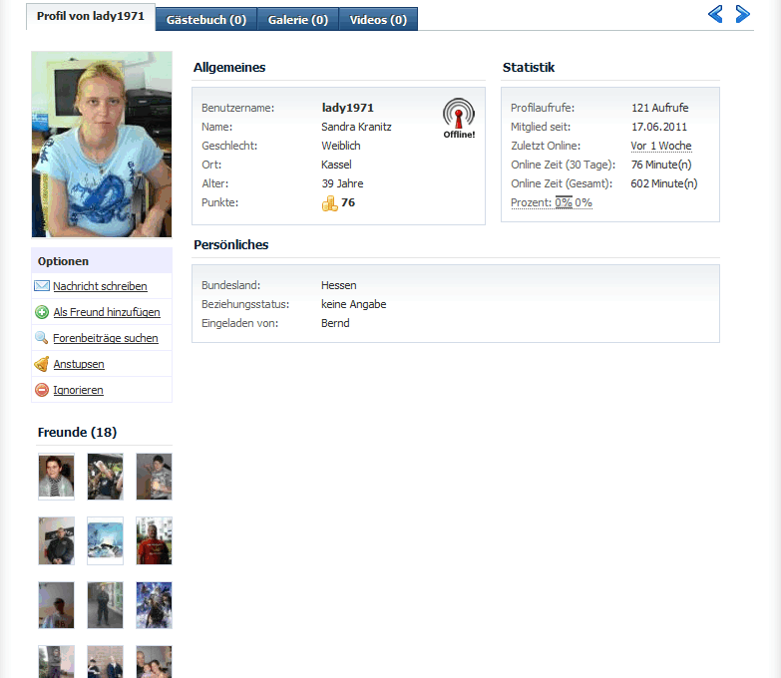Click the Prozent link in Statistik

[x=530, y=202]
